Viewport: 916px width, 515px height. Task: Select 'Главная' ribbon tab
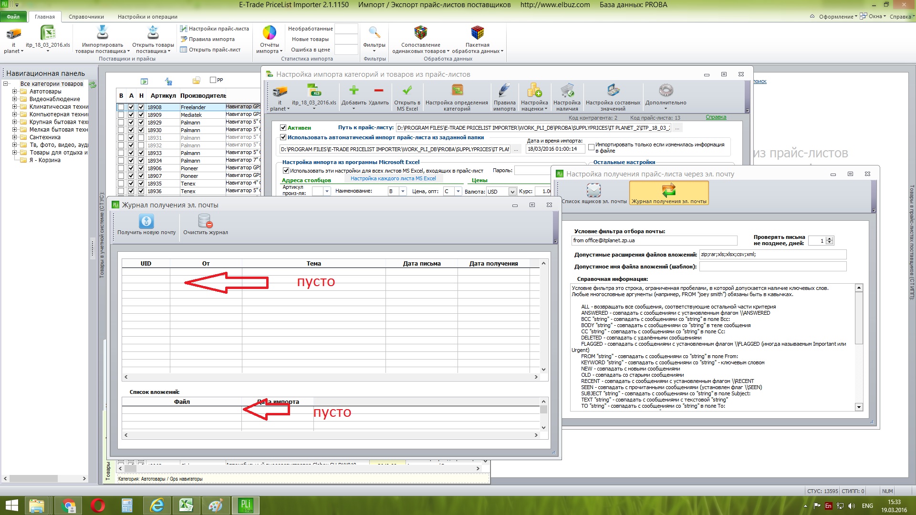point(45,17)
